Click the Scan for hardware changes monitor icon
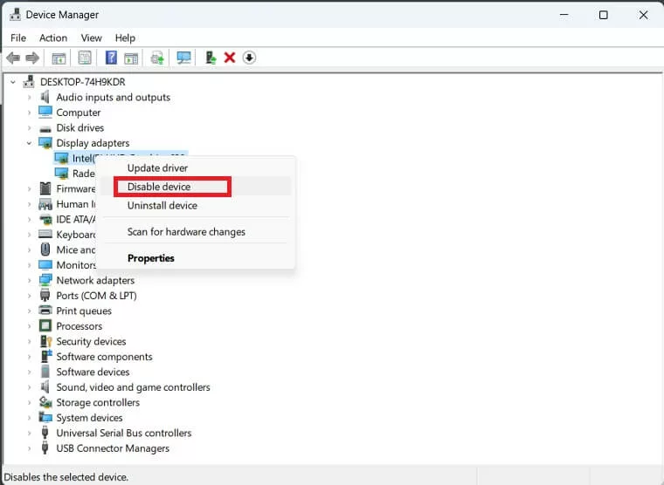The height and width of the screenshot is (485, 664). tap(183, 58)
